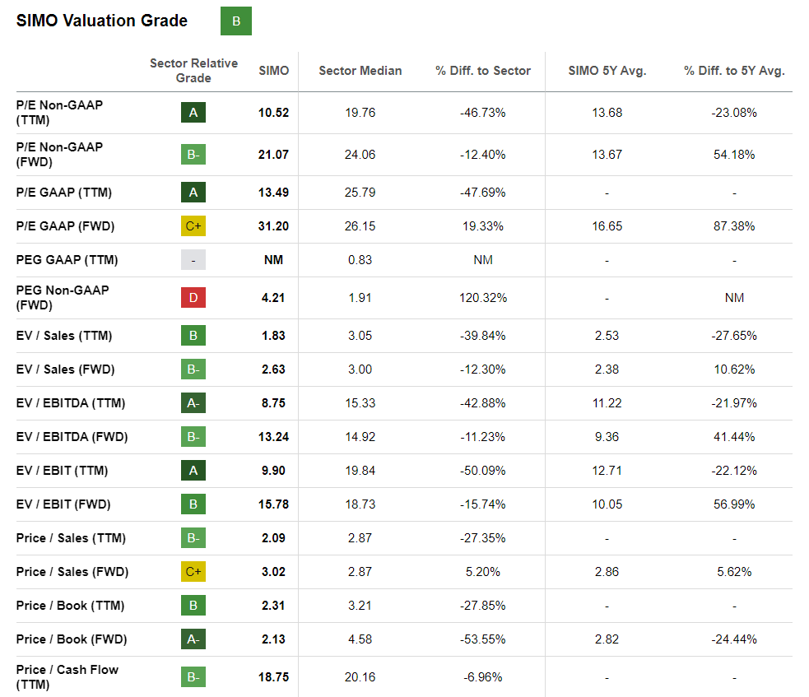
Task: Click the Sector Median column header
Action: click(x=360, y=71)
